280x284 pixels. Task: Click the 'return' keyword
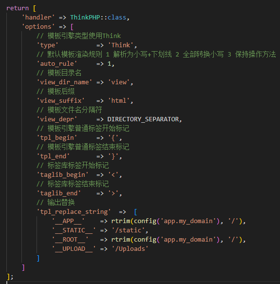(18, 8)
